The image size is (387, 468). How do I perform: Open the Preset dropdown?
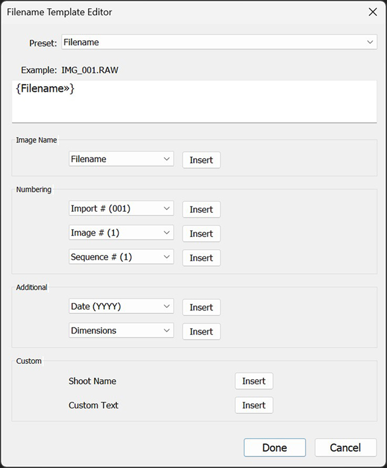[x=219, y=42]
